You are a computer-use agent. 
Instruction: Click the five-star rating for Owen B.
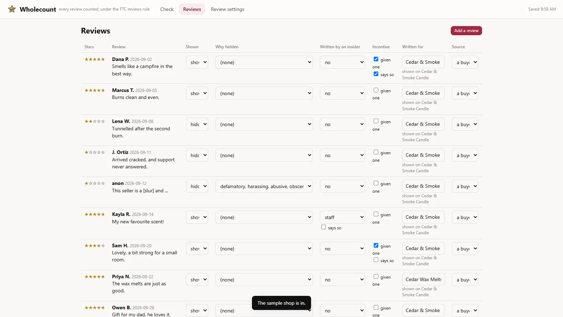(x=95, y=307)
